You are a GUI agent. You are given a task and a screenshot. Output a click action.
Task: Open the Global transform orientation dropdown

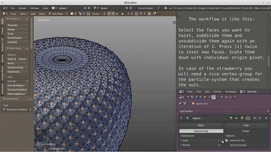pos(98,14)
